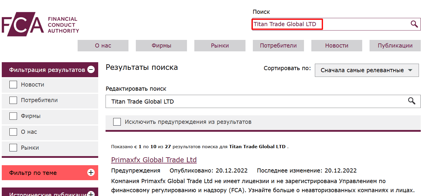The height and width of the screenshot is (196, 421).
Task: Click the top search magnifier icon
Action: point(414,24)
